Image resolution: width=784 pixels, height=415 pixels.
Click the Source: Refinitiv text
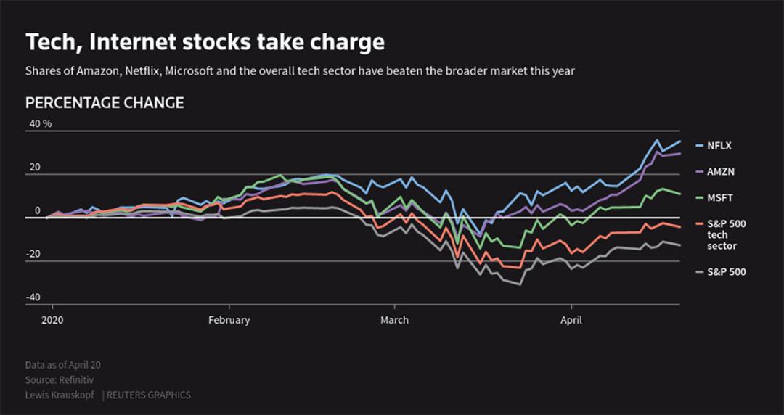point(60,380)
